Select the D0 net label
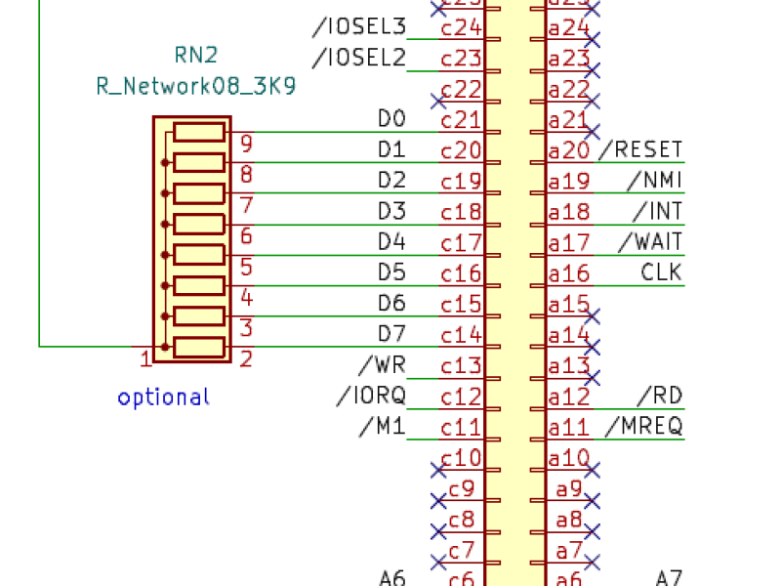This screenshot has width=781, height=586. point(391,118)
